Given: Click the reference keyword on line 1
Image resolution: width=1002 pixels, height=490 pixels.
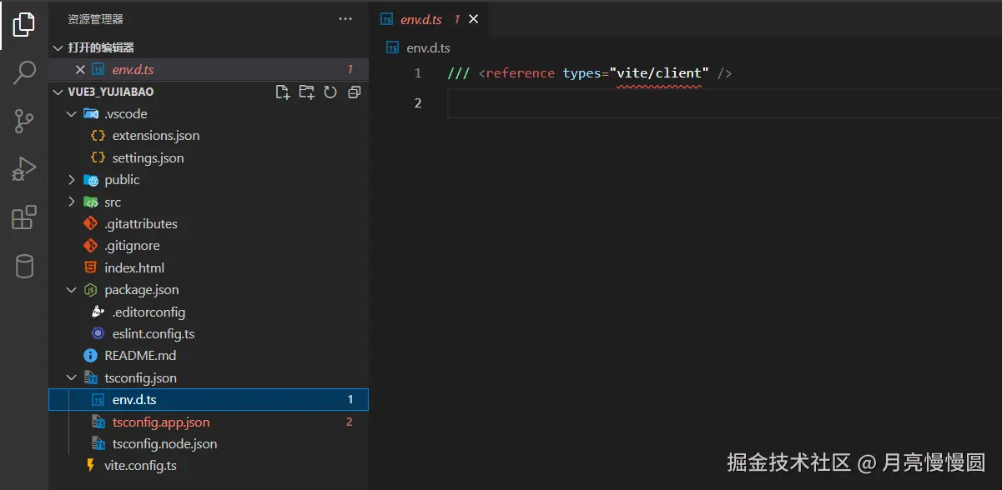Looking at the screenshot, I should [x=520, y=73].
